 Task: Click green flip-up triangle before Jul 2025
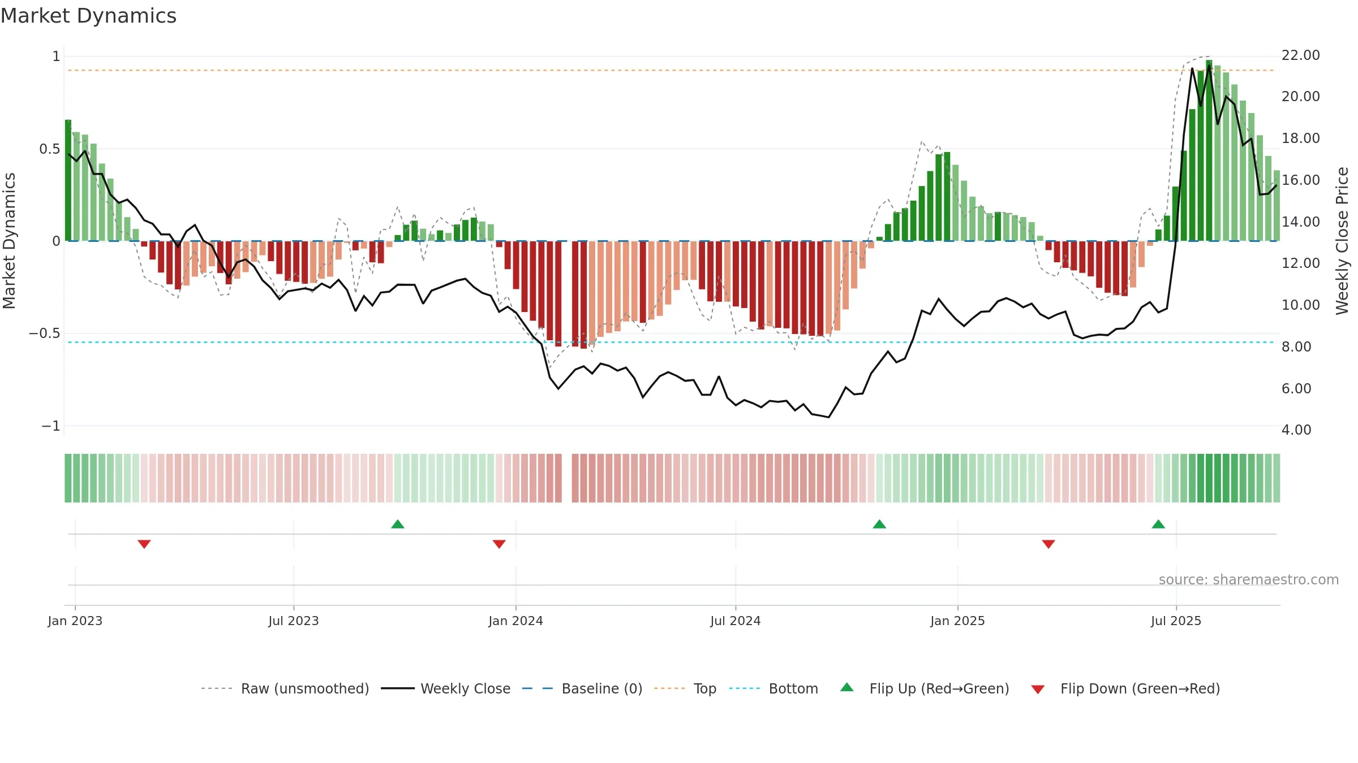click(x=1158, y=524)
